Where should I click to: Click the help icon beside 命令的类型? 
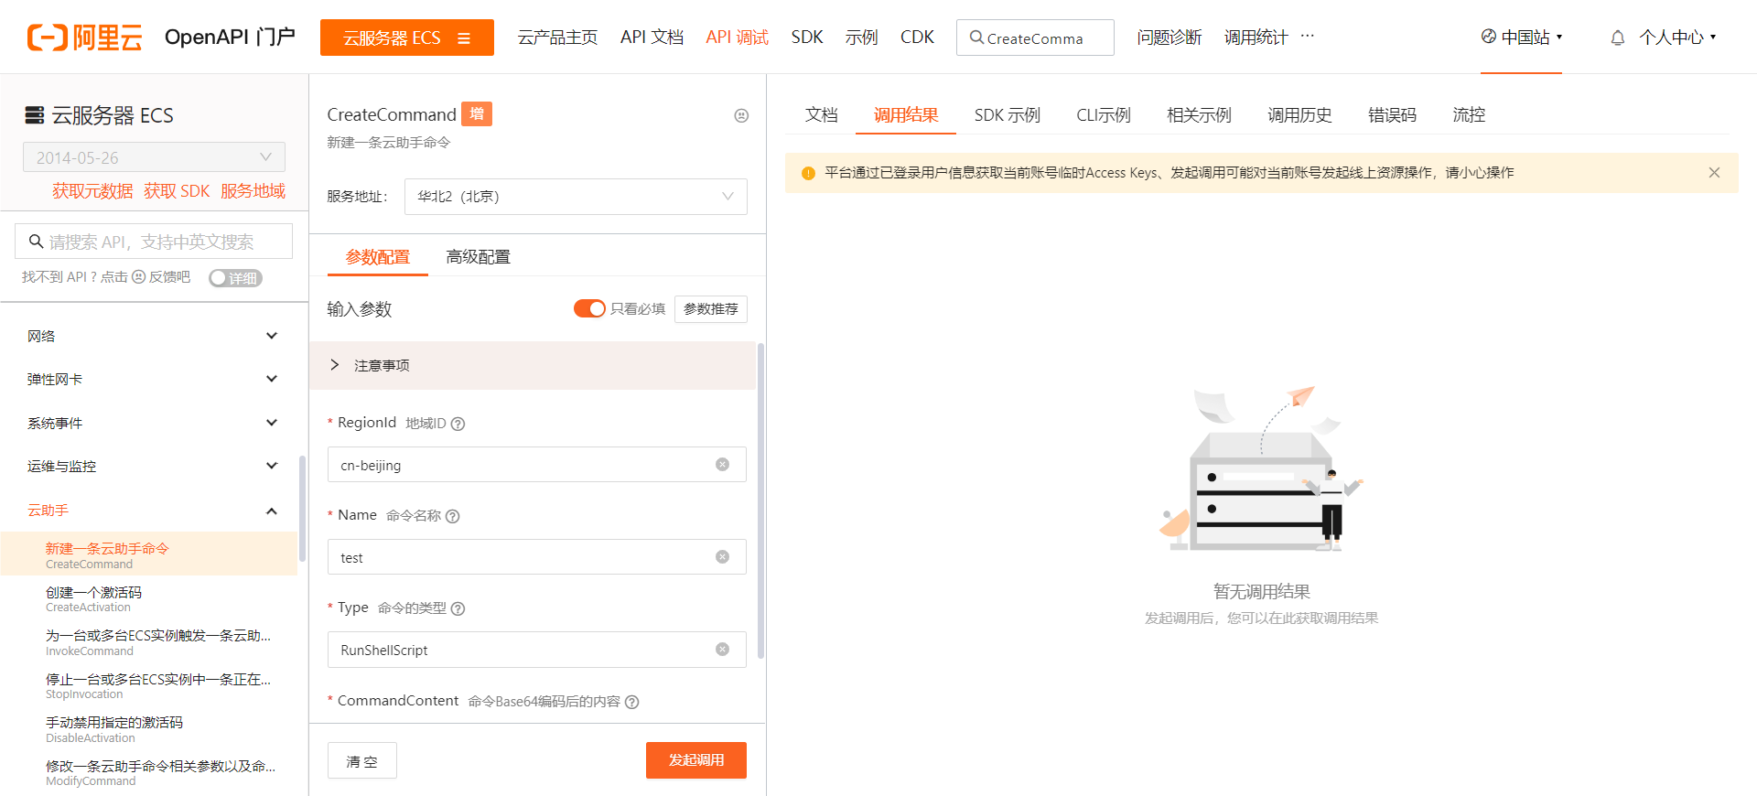point(458,608)
